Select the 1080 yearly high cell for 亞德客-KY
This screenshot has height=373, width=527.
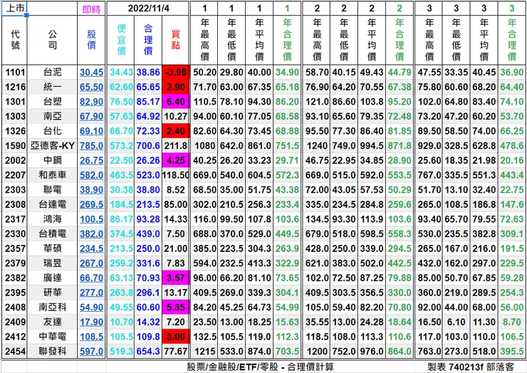204,146
